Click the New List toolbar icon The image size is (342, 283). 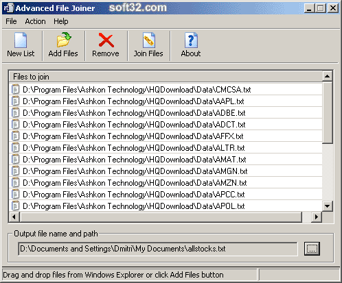(x=21, y=40)
